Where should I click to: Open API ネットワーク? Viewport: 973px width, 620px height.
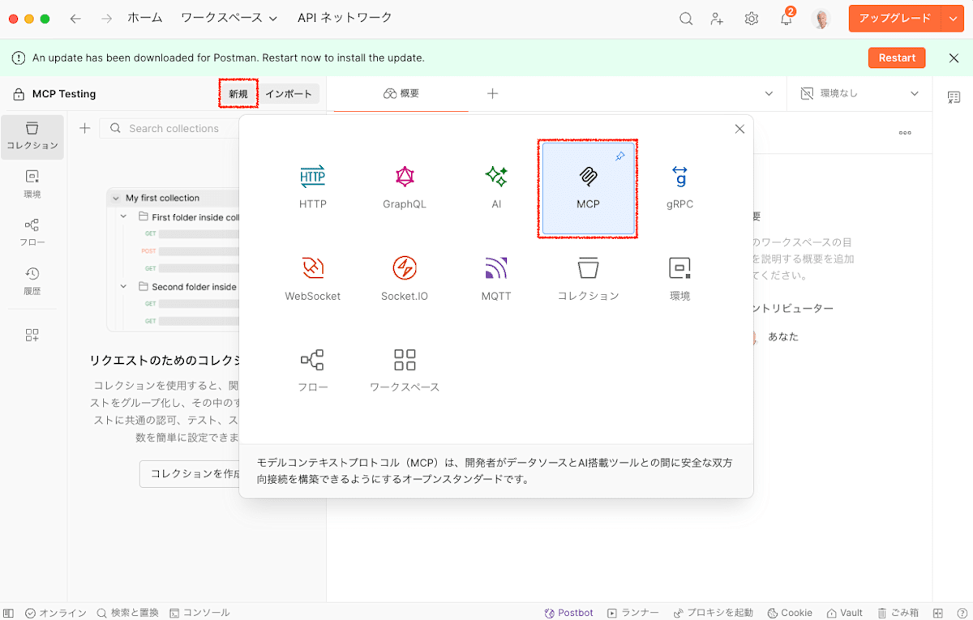coord(345,18)
